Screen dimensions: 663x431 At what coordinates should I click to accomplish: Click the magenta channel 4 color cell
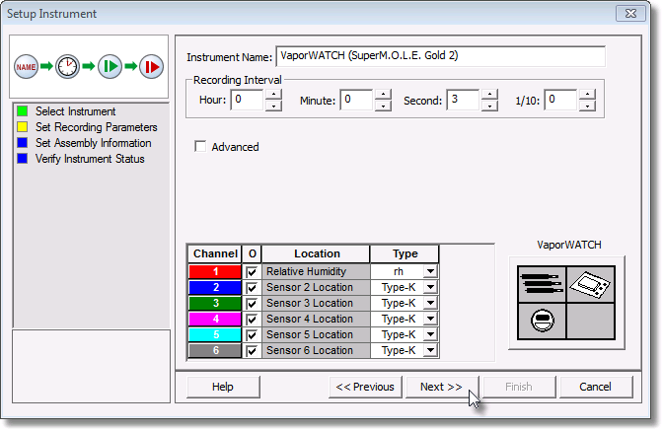click(215, 319)
